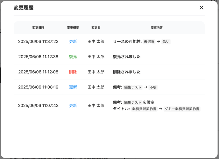Click 田中 太郎 in the 復元 row
Image resolution: width=219 pixels, height=159 pixels.
pyautogui.click(x=96, y=57)
